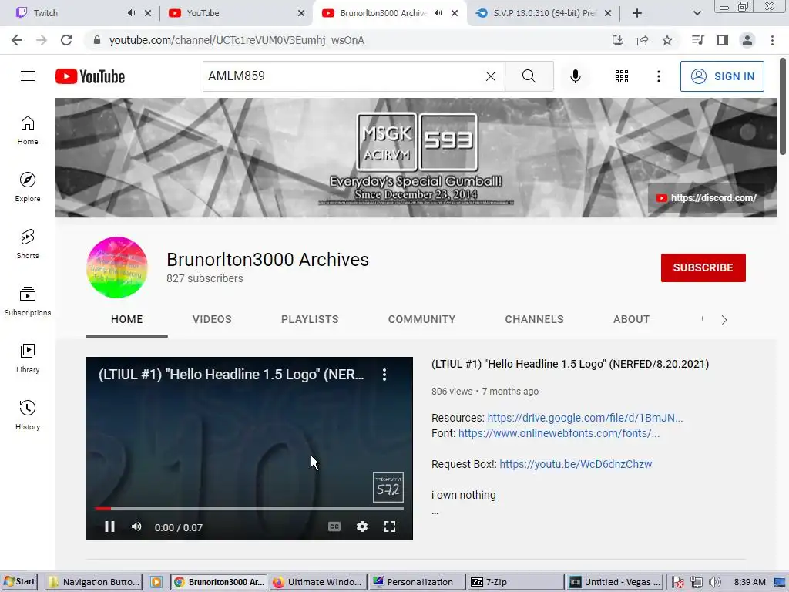Open Subscriptions in the sidebar

tap(28, 301)
